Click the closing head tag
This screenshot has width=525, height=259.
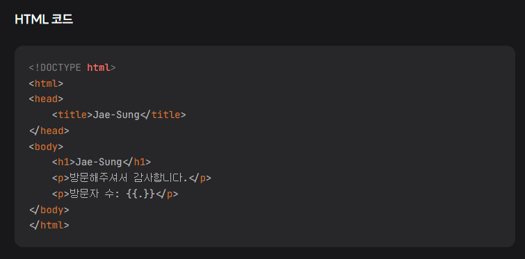tap(49, 131)
